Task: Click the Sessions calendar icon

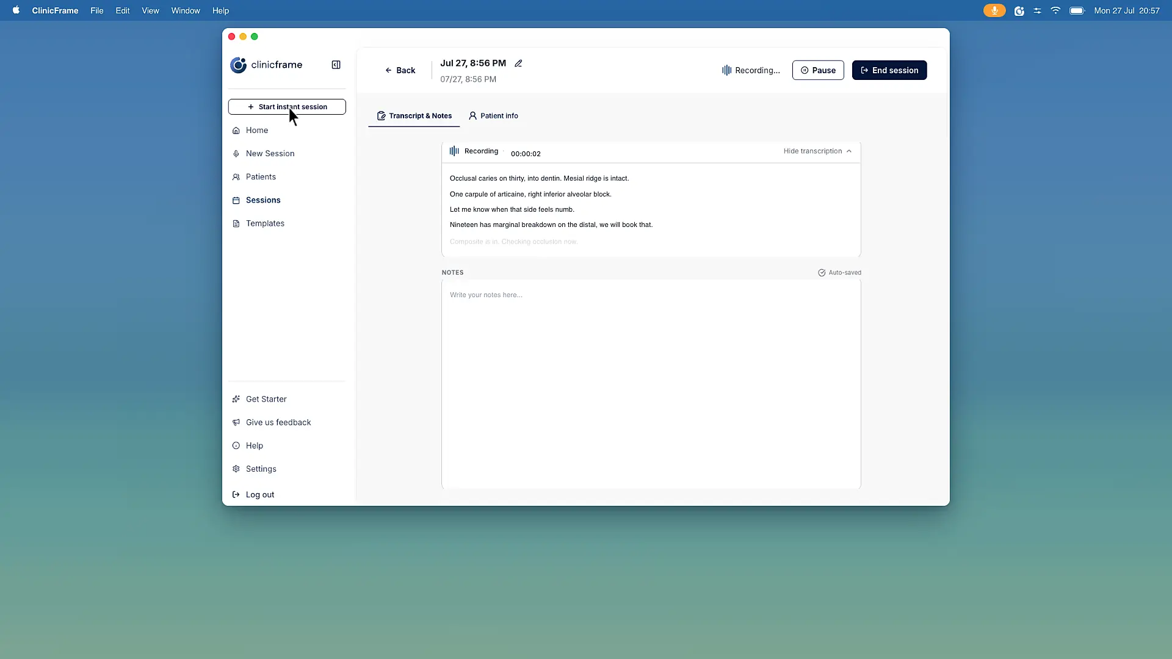Action: click(x=236, y=200)
